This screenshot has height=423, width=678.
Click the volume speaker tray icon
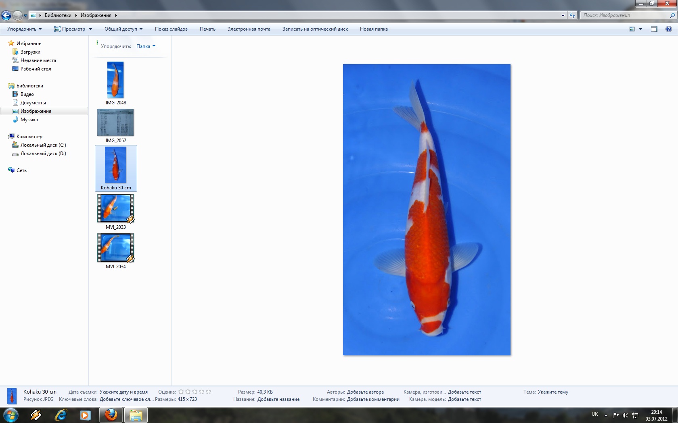(625, 415)
